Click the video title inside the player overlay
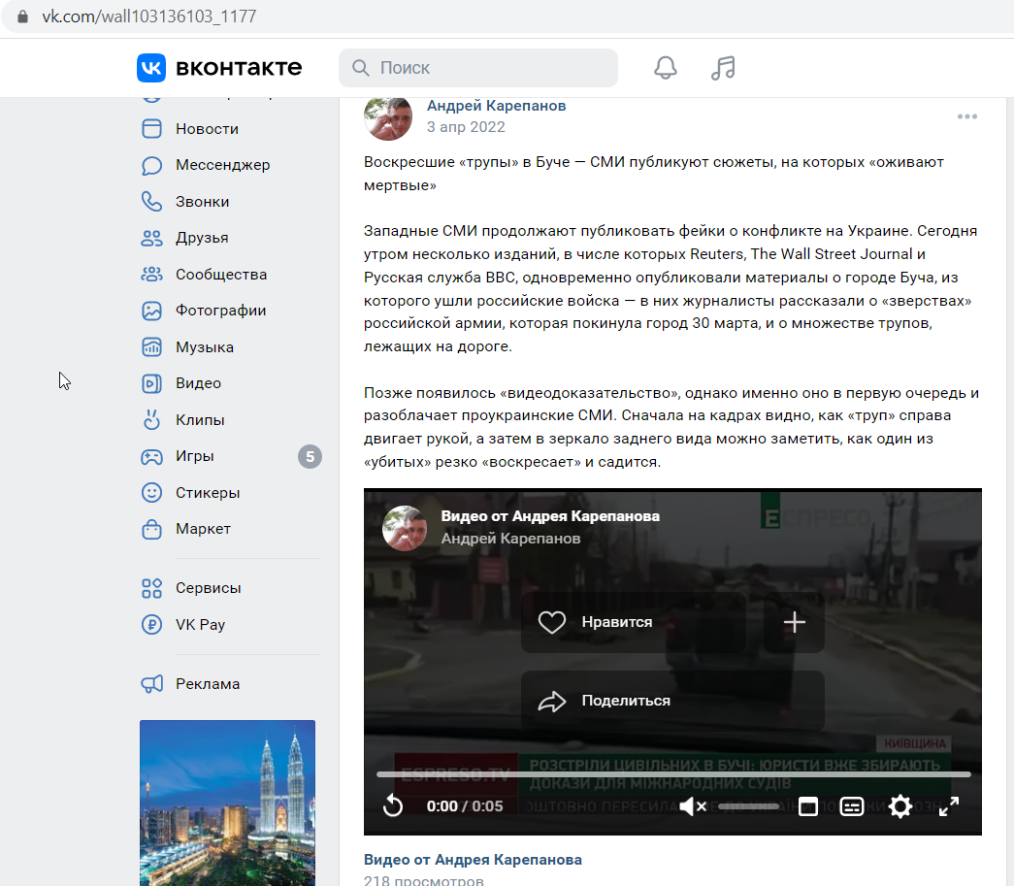Viewport: 1014px width, 886px height. [x=550, y=516]
